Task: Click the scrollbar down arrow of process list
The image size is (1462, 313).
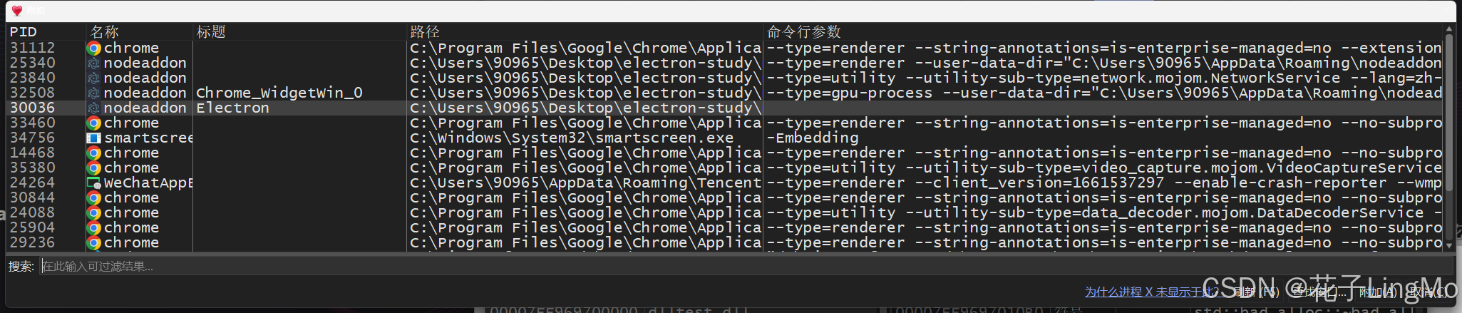Action: tap(1448, 245)
